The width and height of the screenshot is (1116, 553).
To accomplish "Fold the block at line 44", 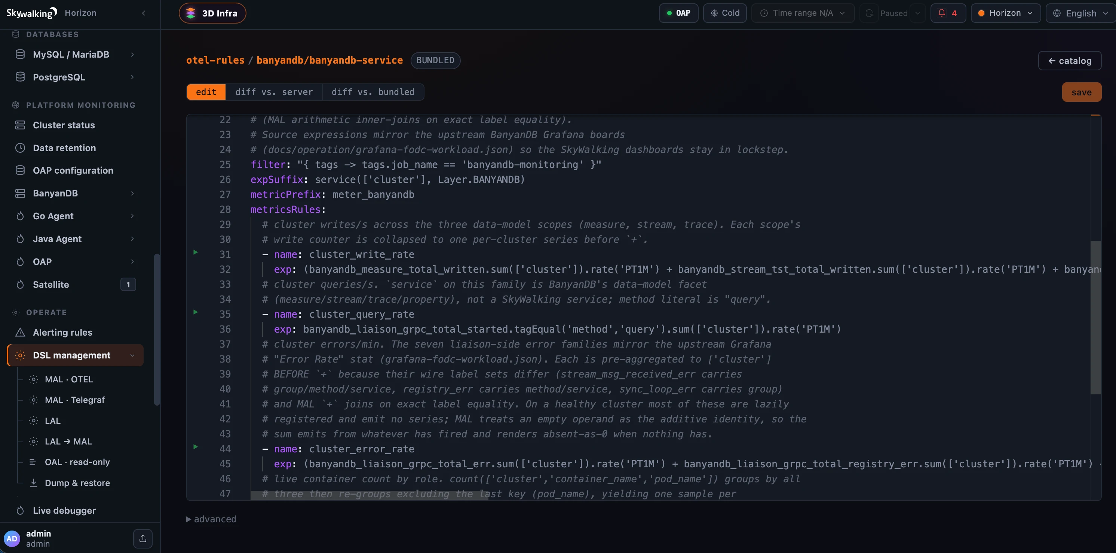I will coord(195,447).
